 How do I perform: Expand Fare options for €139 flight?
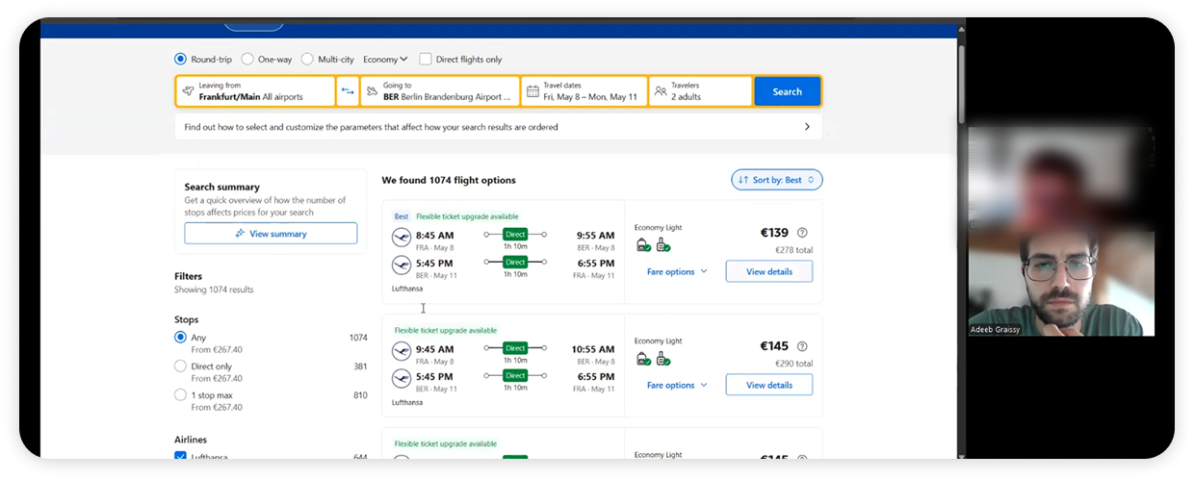tap(677, 272)
